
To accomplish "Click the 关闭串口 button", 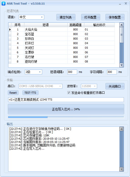I will [115, 86].
